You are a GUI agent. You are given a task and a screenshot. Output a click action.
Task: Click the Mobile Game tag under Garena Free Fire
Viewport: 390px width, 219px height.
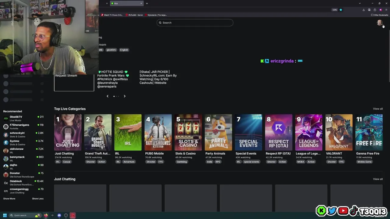coord(364,162)
